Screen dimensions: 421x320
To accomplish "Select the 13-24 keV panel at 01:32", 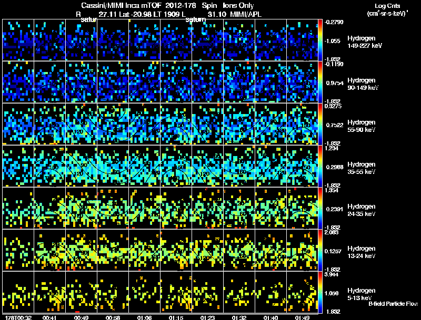I will coord(239,250).
